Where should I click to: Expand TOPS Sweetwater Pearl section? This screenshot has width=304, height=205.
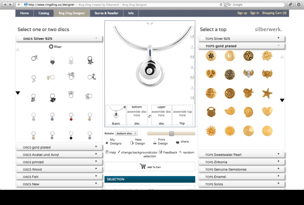241,155
